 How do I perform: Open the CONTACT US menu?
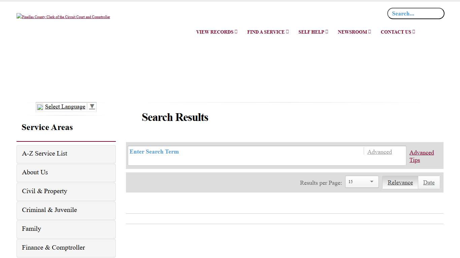click(397, 32)
